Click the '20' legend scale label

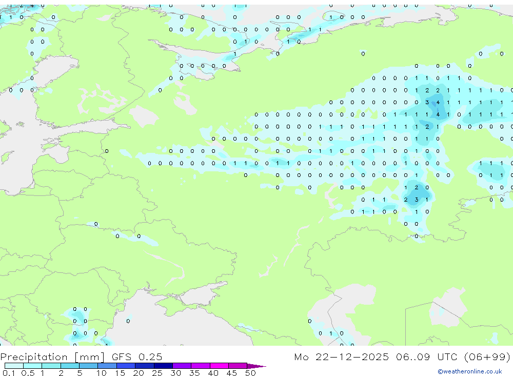pos(139,373)
